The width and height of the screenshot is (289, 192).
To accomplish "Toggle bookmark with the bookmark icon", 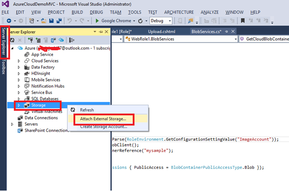I will (x=243, y=20).
